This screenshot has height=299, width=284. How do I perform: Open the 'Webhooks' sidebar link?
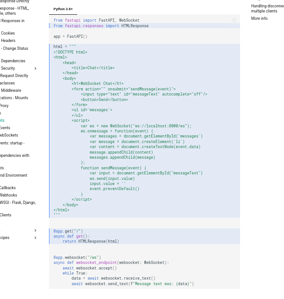click(8, 195)
